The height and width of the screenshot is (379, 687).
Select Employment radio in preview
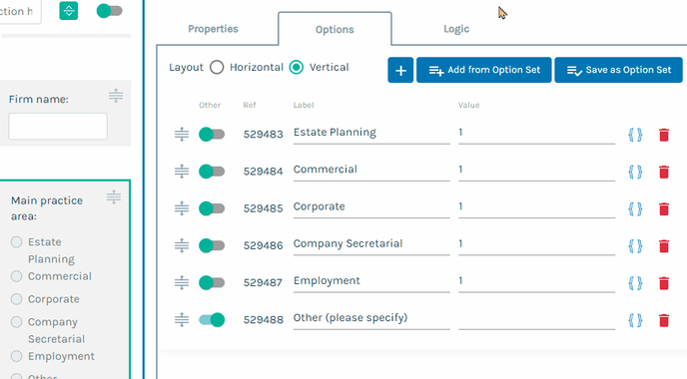pos(17,356)
